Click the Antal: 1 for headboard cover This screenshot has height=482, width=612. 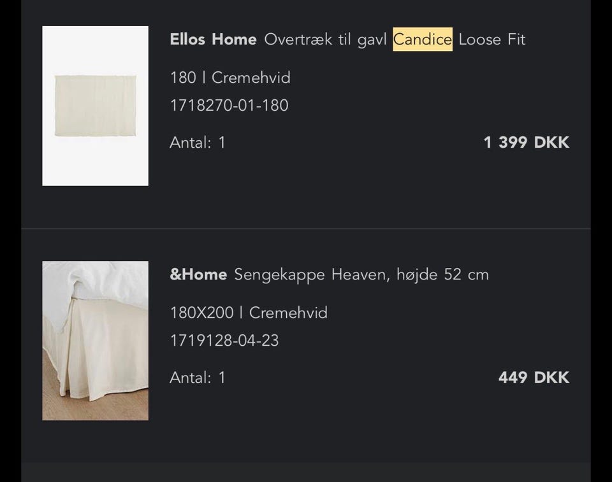pyautogui.click(x=197, y=142)
